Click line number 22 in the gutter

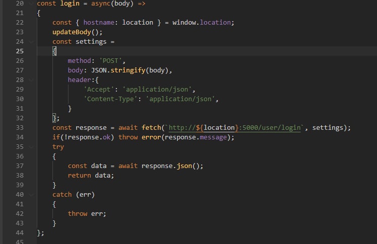[x=20, y=23]
